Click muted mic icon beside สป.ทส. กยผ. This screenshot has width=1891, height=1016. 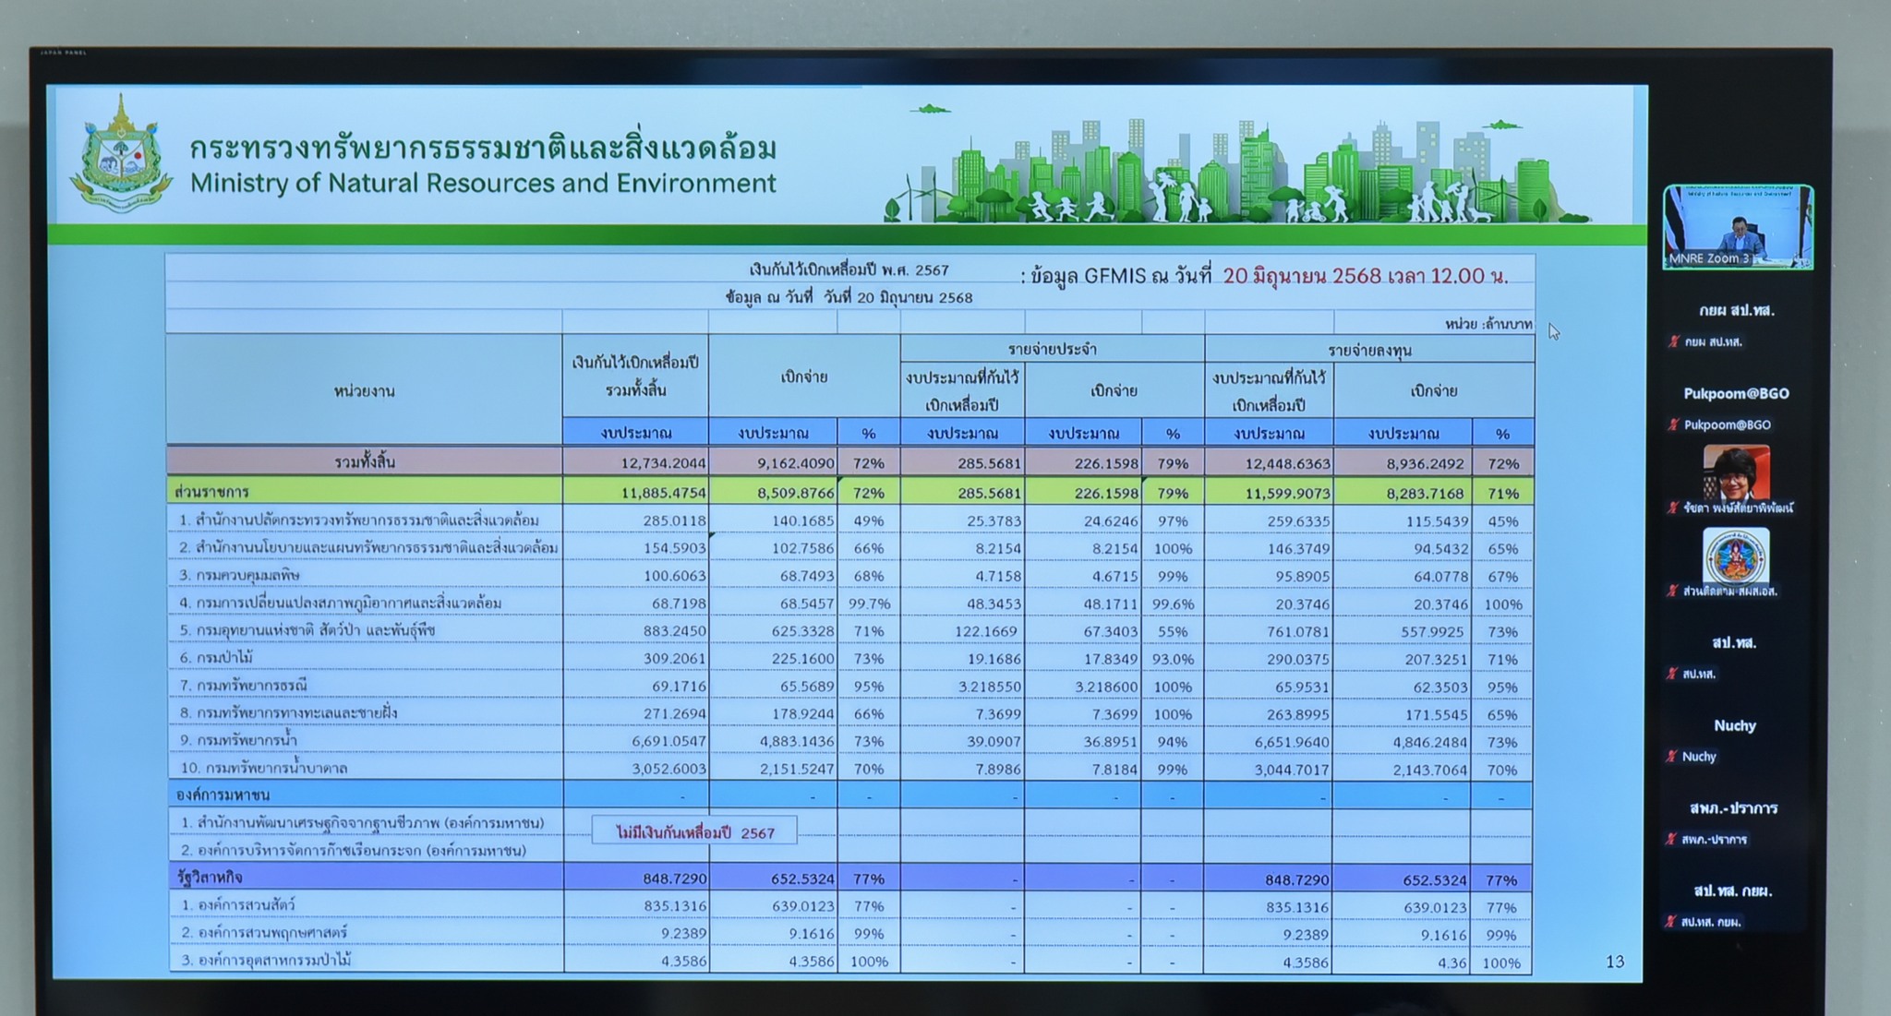coord(1671,921)
